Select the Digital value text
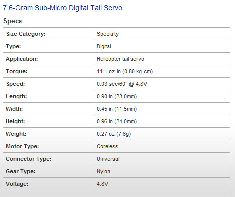Screen dimensions: 235x197 click(x=104, y=46)
